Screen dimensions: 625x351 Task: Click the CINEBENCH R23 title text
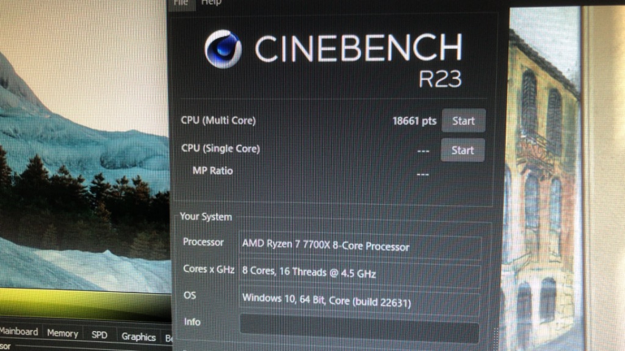[x=359, y=60]
